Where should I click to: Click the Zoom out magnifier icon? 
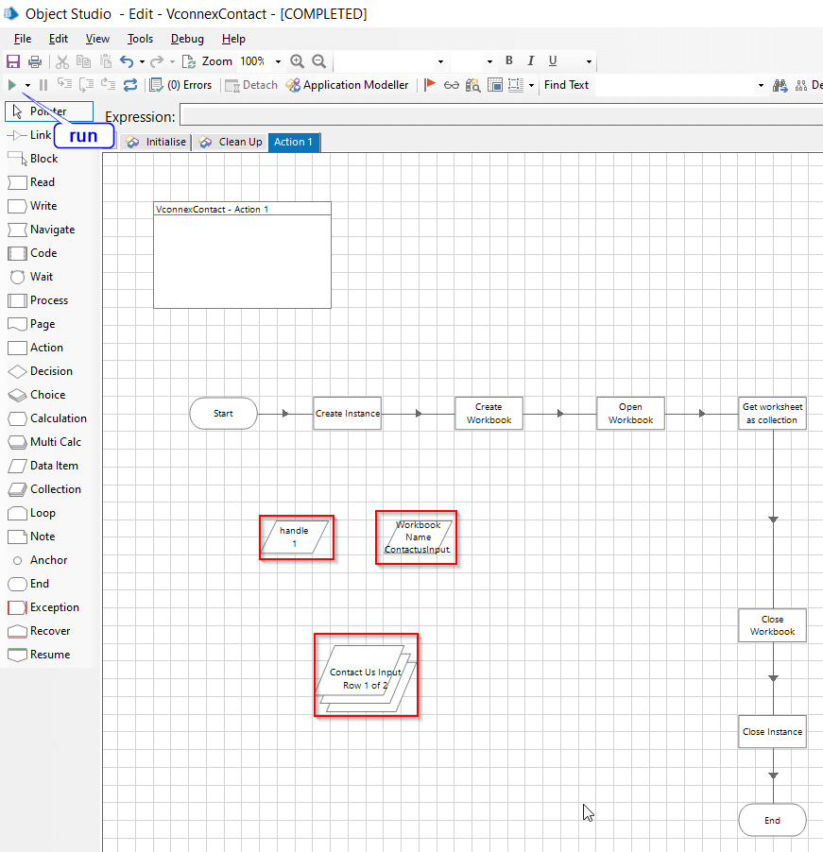319,61
